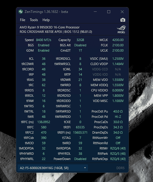The image size is (153, 182).
Task: Click the ROG logo
Action: 121,29
